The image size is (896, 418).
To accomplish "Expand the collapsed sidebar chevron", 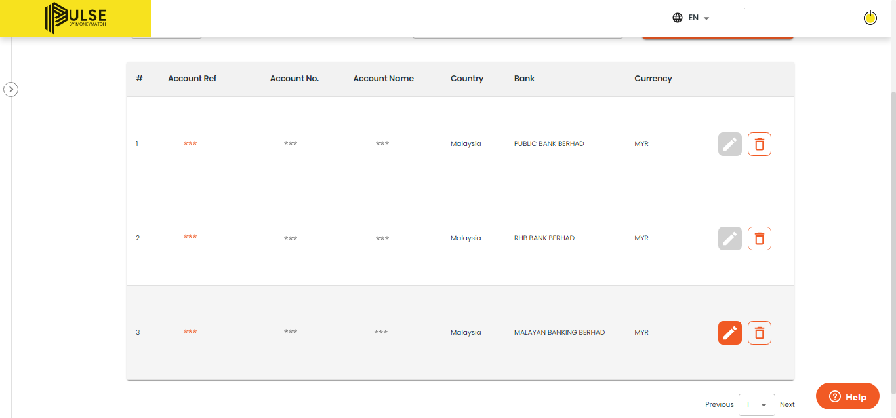I will coord(10,89).
